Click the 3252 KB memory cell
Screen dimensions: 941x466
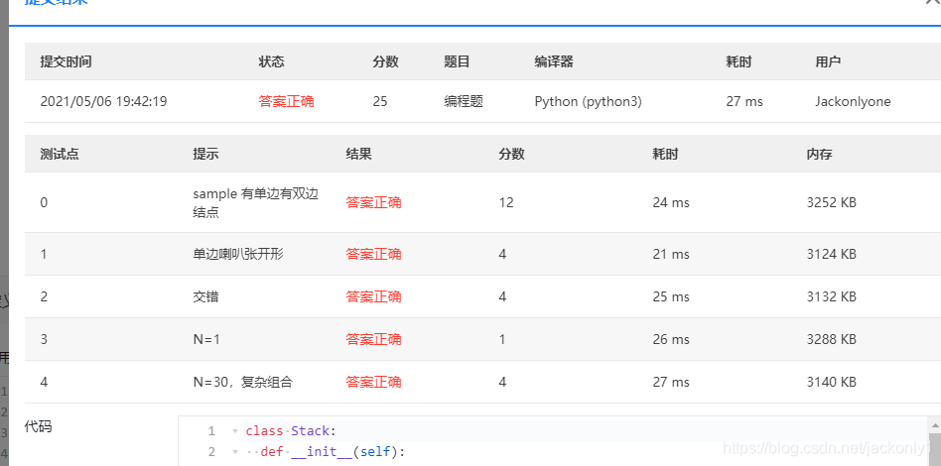[x=831, y=202]
